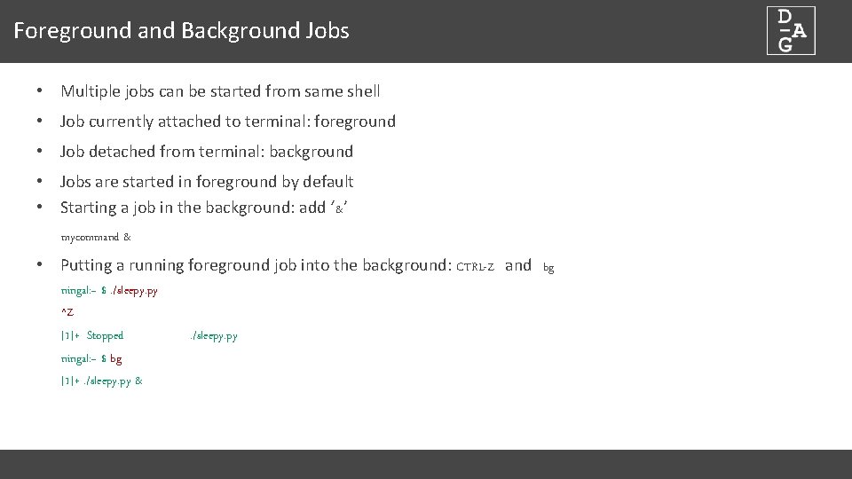Click the '[1]+ ./sleepy.py &' output line
Viewport: 852px width, 479px height.
(x=101, y=381)
